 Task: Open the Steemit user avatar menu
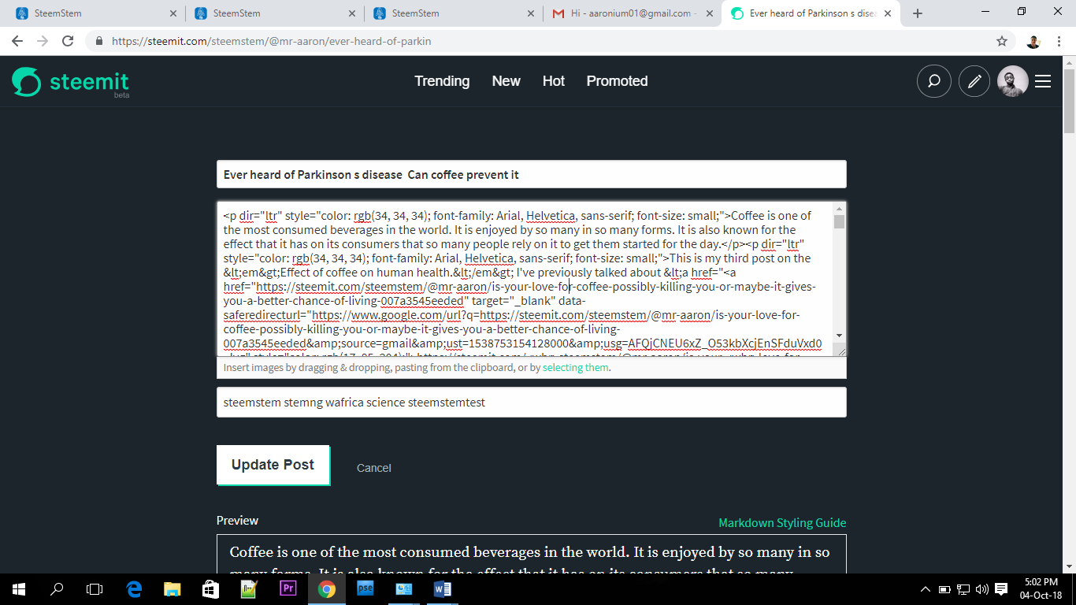point(1013,81)
